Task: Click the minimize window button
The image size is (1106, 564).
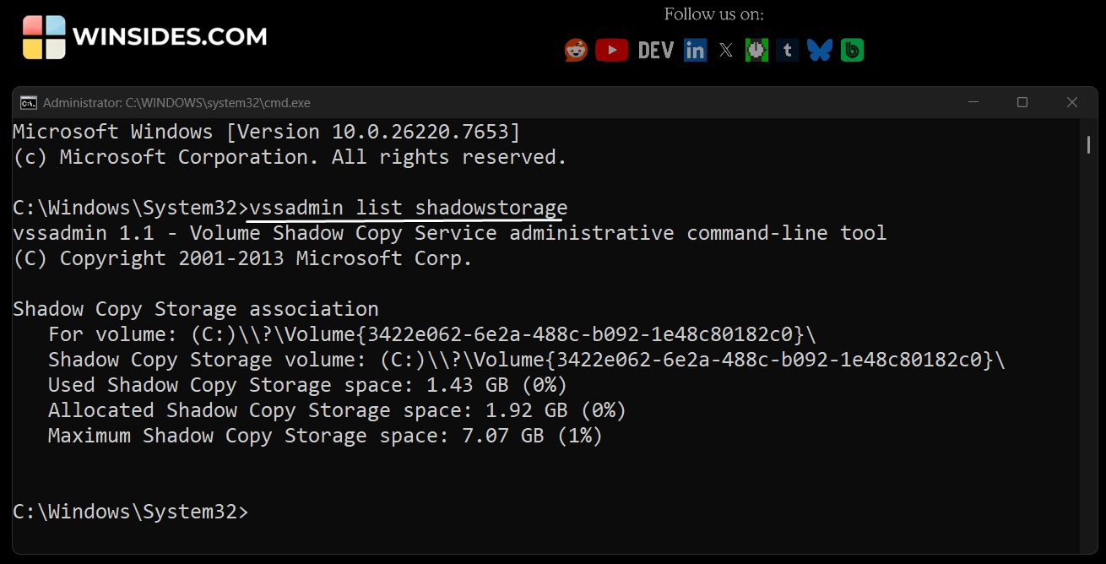Action: point(972,102)
